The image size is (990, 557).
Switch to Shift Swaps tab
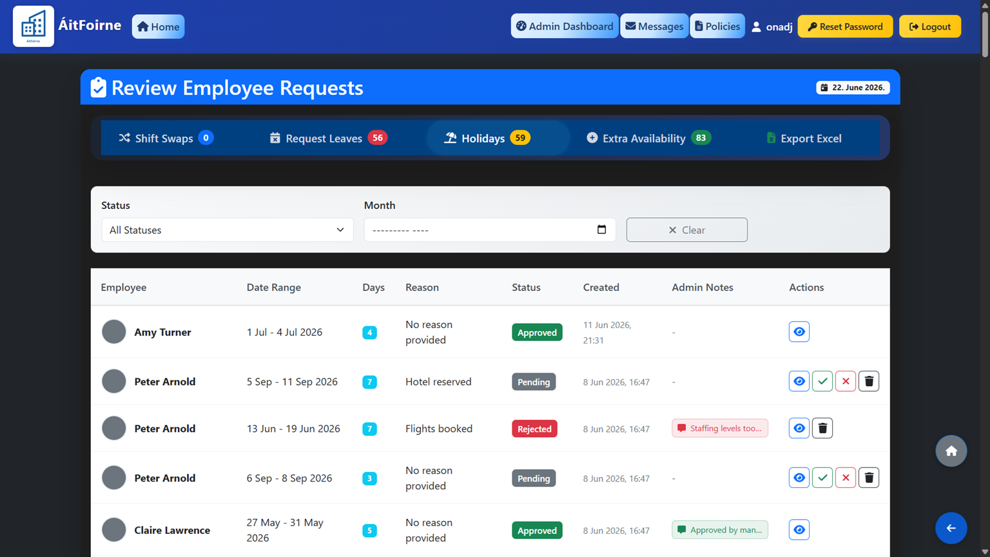pos(166,138)
